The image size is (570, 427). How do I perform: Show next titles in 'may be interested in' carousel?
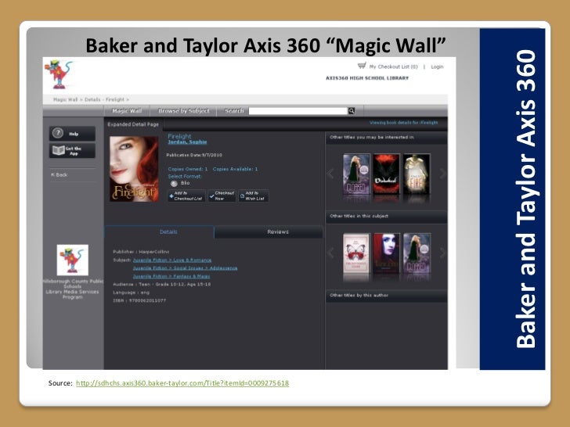click(x=442, y=174)
